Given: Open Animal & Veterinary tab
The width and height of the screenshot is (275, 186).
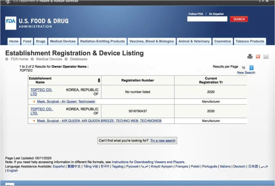Looking at the screenshot, I should point(194,41).
